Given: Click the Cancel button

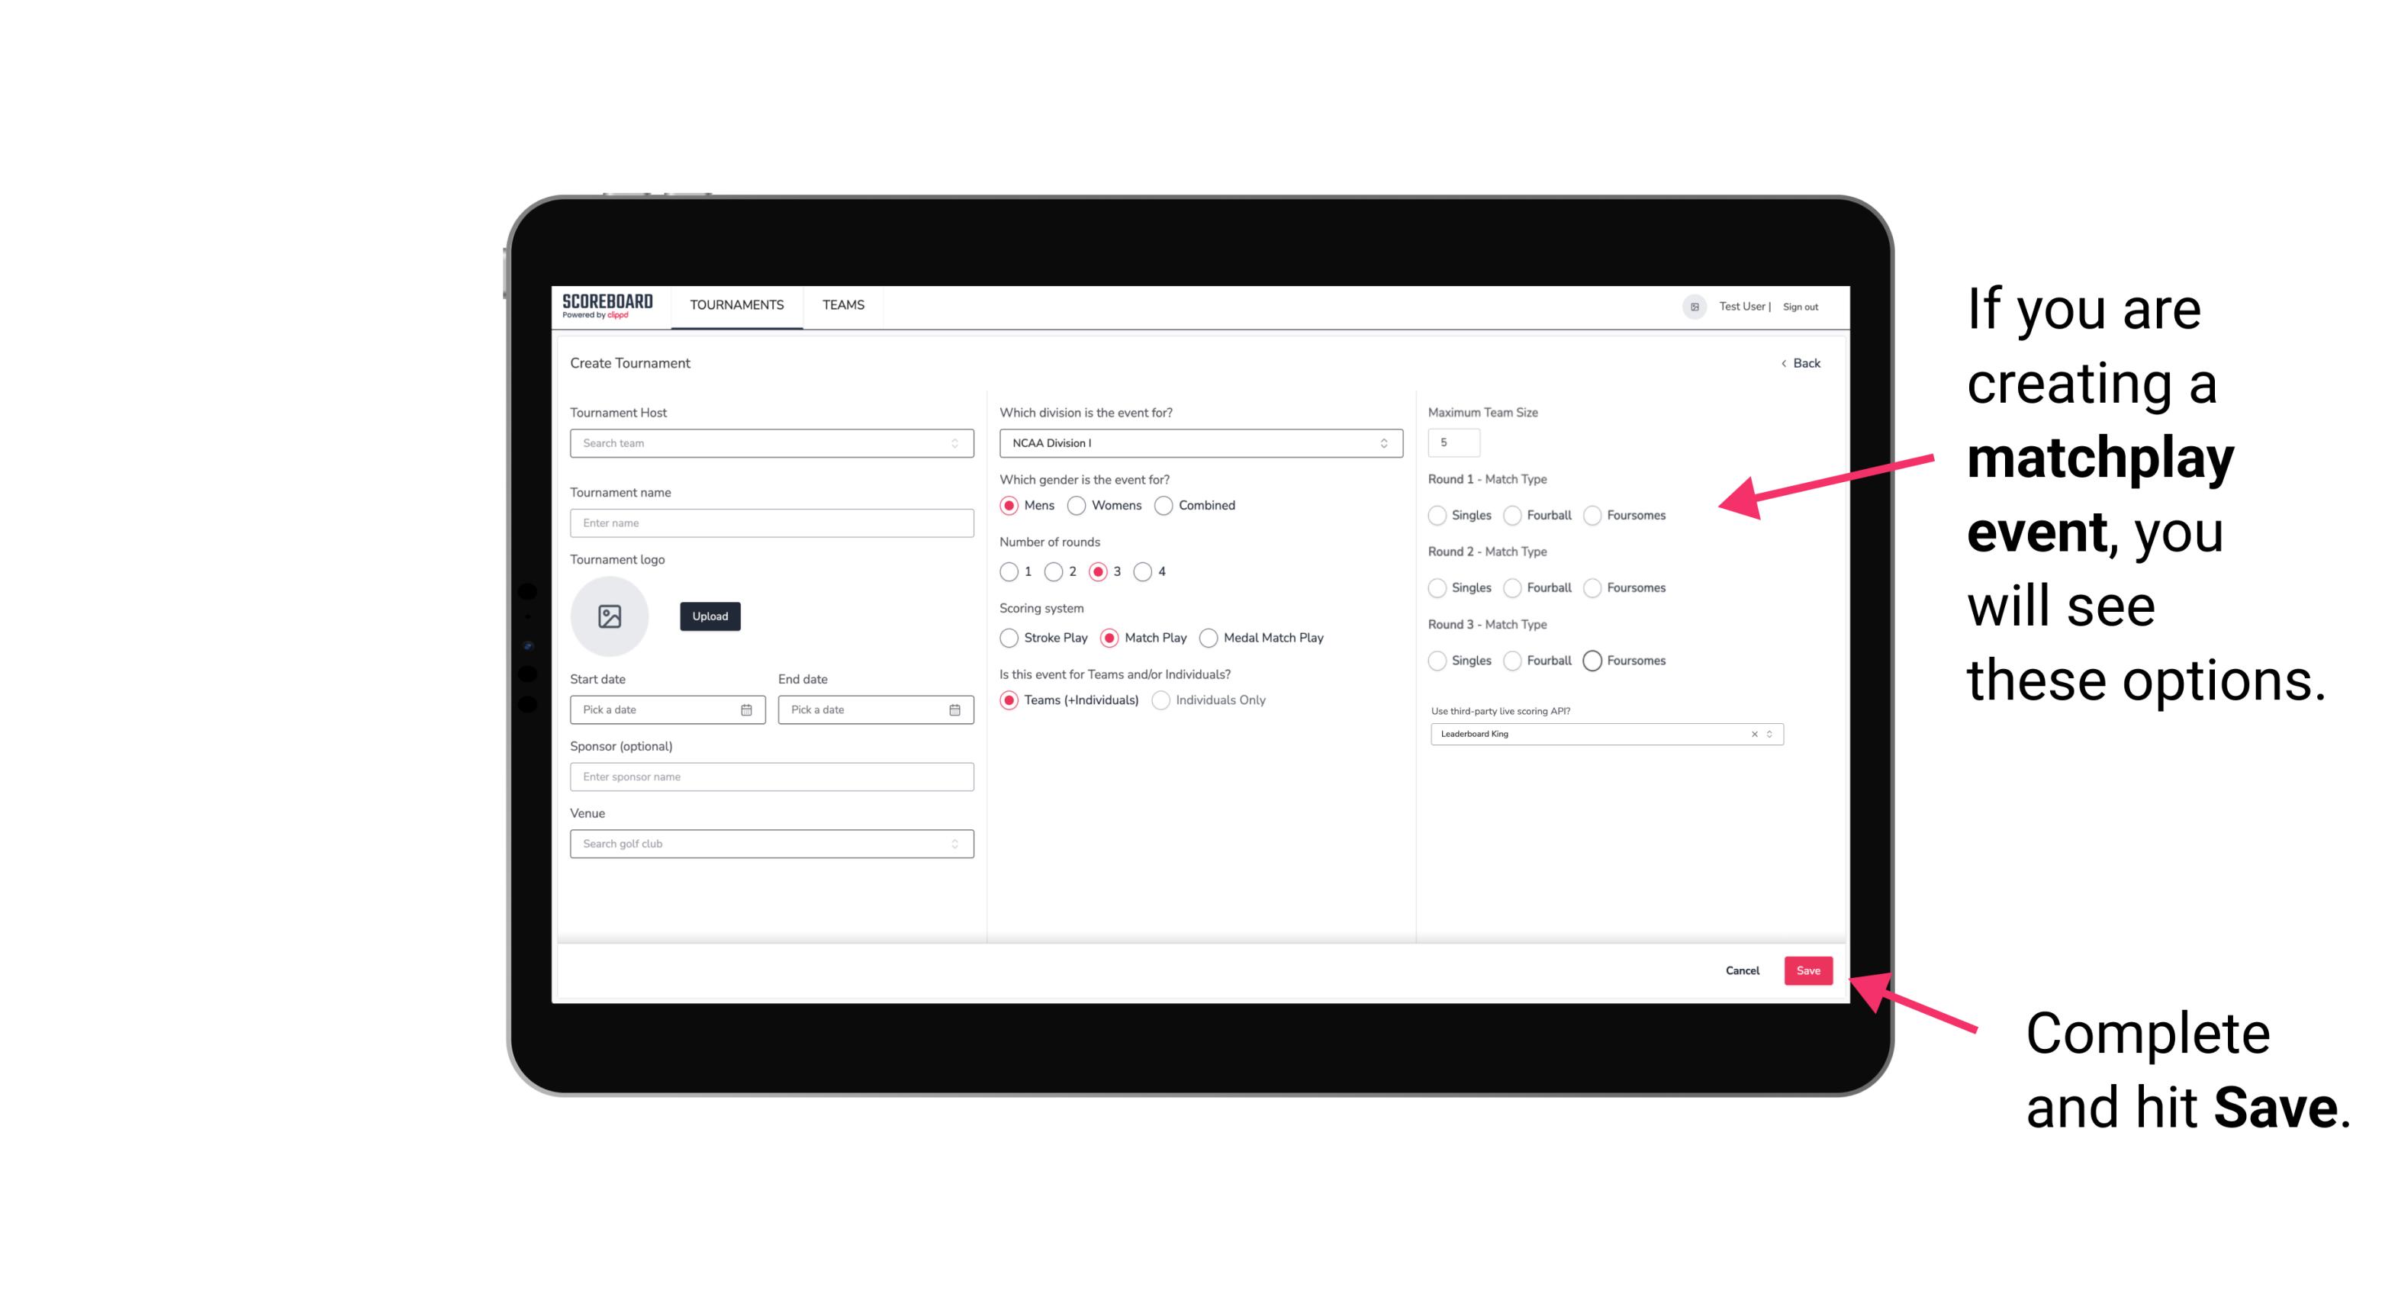Looking at the screenshot, I should (x=1743, y=972).
